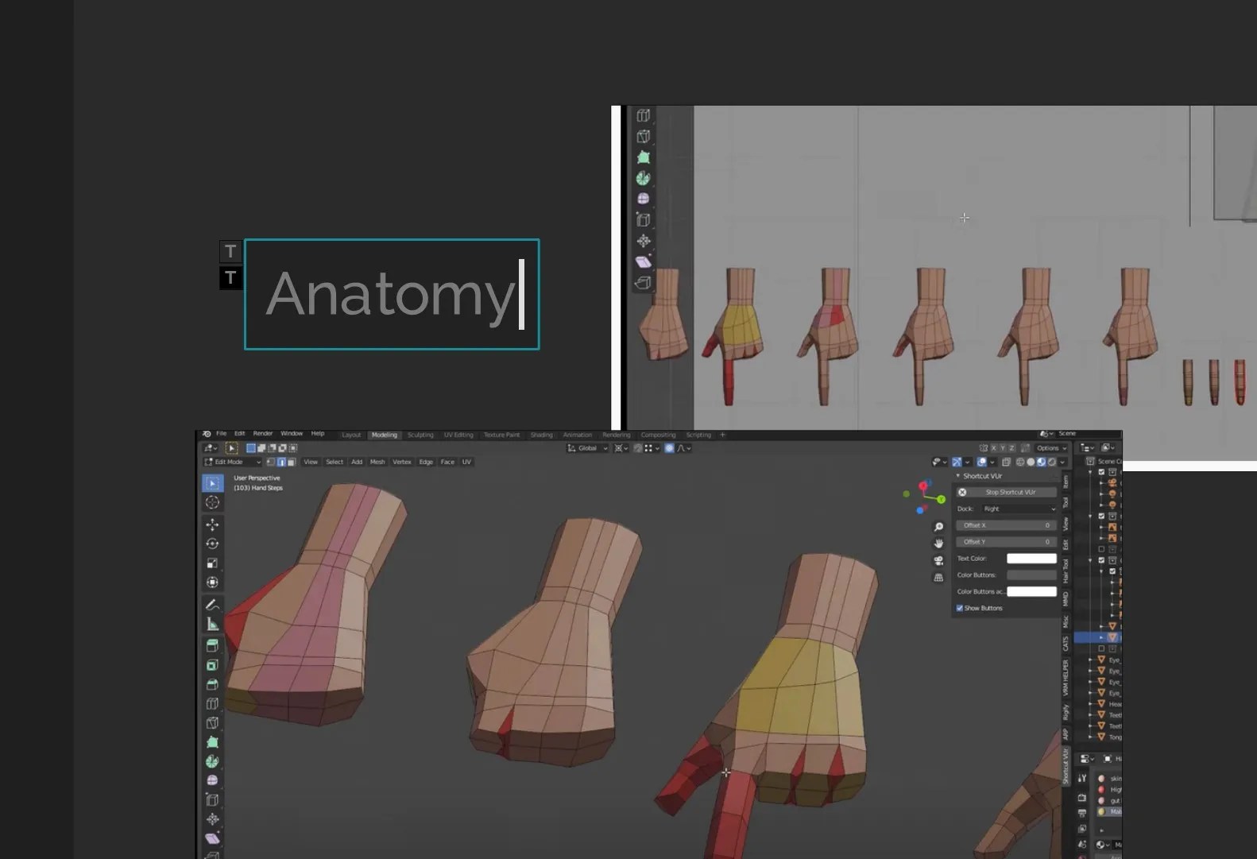Select Loop Cut tool in upper Blender window
Viewport: 1257px width, 859px height.
[644, 115]
